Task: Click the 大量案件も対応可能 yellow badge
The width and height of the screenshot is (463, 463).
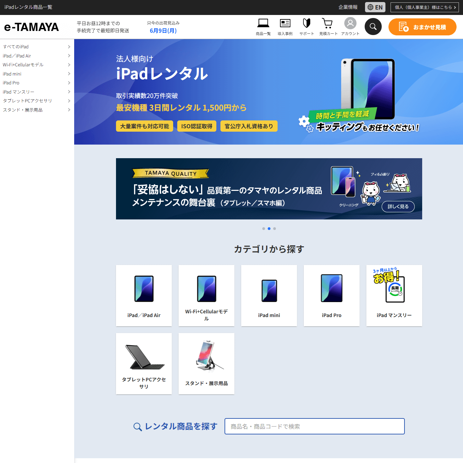Action: pos(145,126)
